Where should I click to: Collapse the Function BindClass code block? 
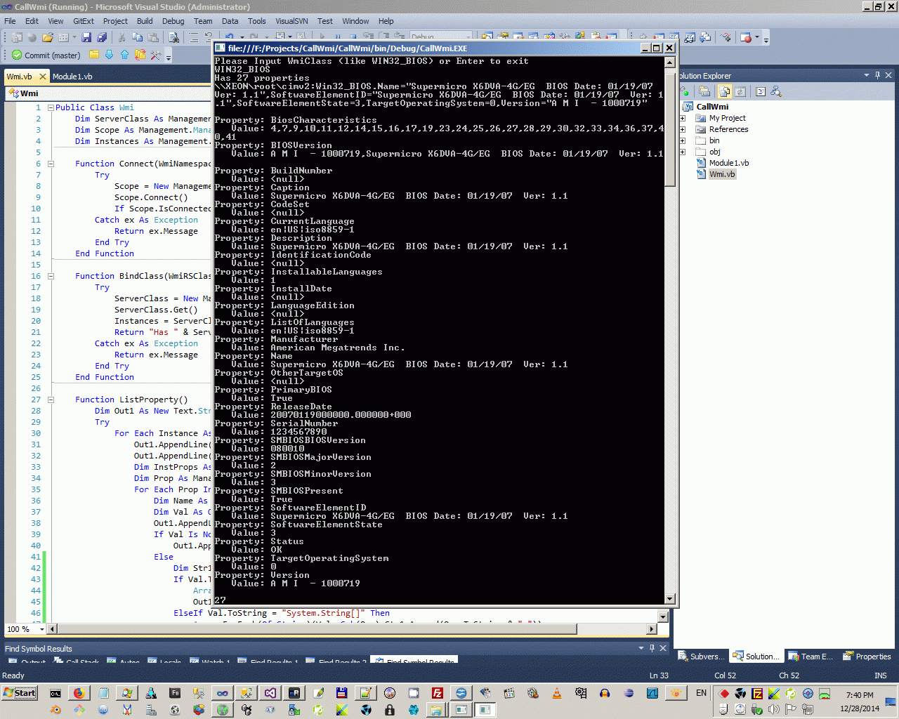51,276
